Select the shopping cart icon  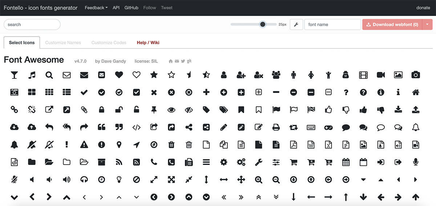click(294, 162)
